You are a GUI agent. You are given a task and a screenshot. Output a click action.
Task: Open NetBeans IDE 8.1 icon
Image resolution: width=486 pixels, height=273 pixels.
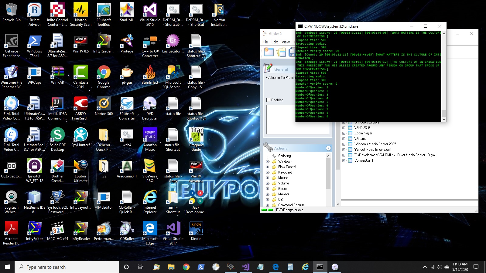(35, 202)
